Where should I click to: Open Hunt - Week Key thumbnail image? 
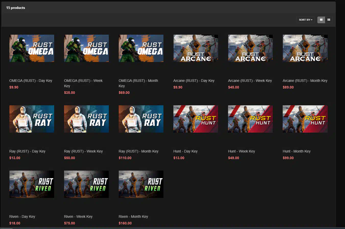pyautogui.click(x=250, y=119)
